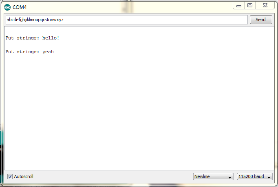Toggle the Autoscroll checkbox
The width and height of the screenshot is (278, 187).
pos(10,176)
